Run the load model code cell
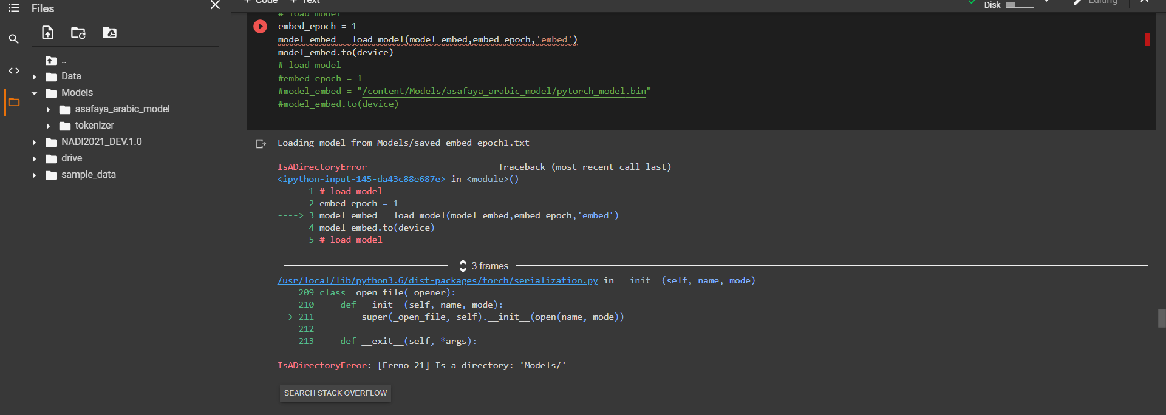 click(x=260, y=27)
